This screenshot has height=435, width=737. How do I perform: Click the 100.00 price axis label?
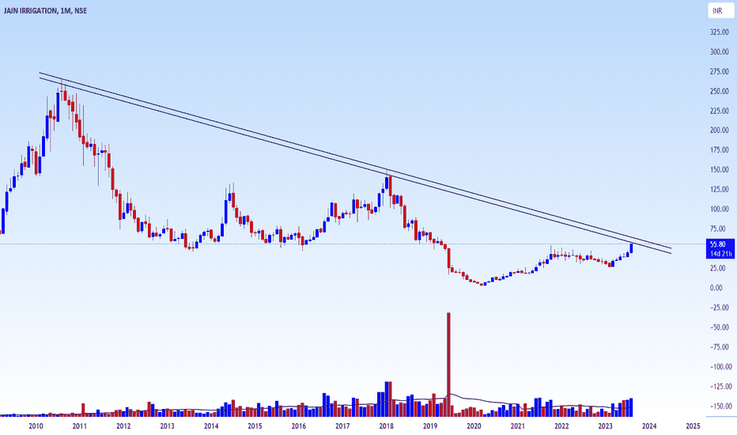tap(720, 210)
